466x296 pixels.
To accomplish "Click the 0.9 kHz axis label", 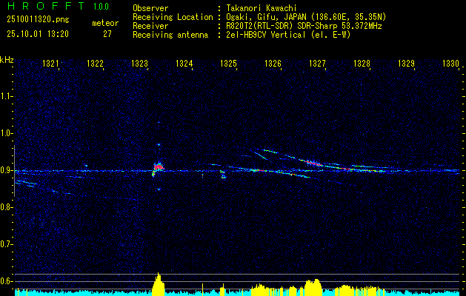I will [x=6, y=170].
